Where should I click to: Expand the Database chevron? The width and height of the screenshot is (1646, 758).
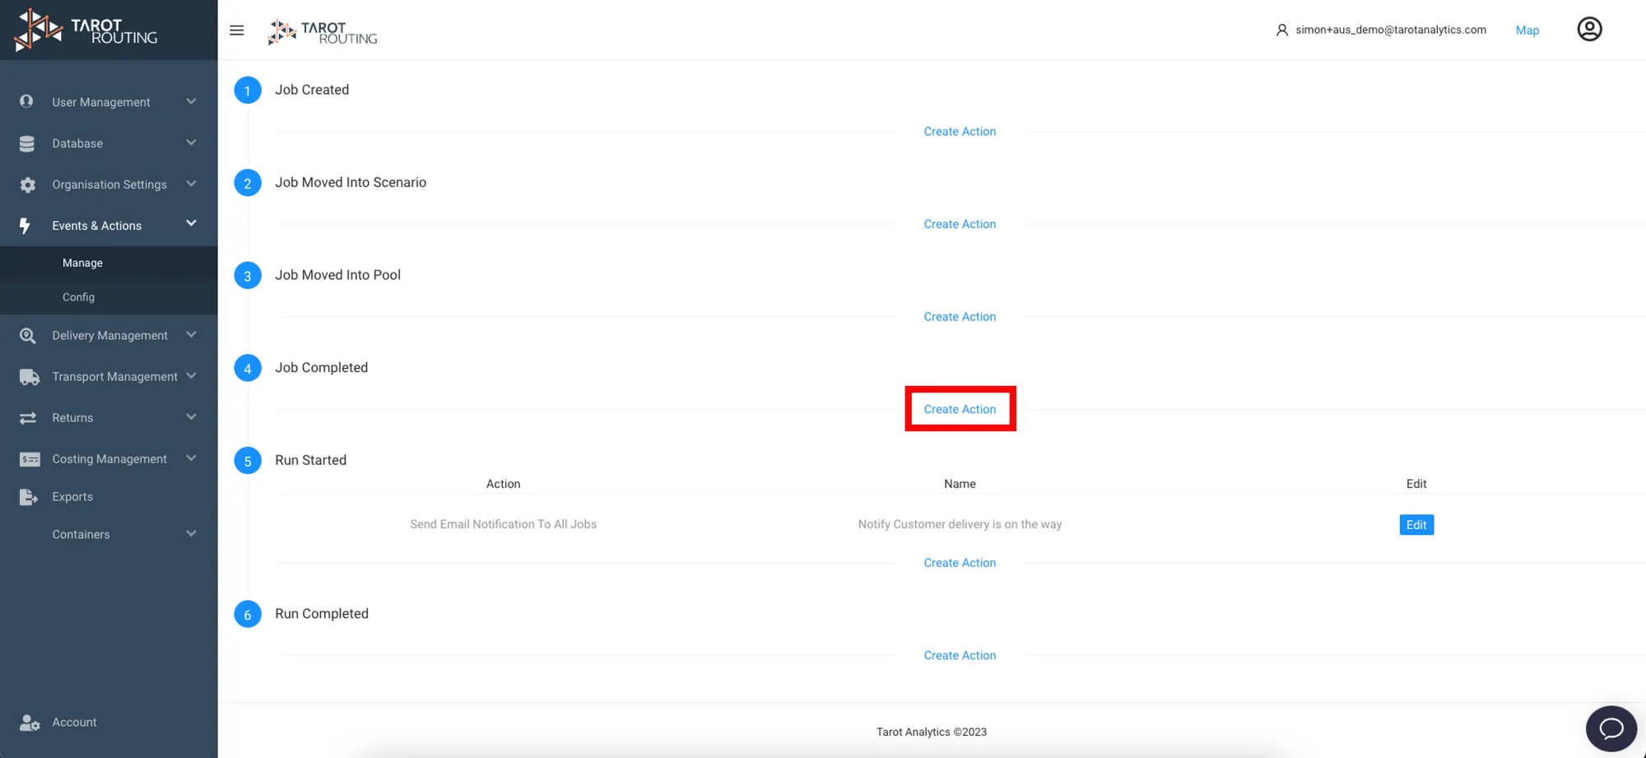191,142
